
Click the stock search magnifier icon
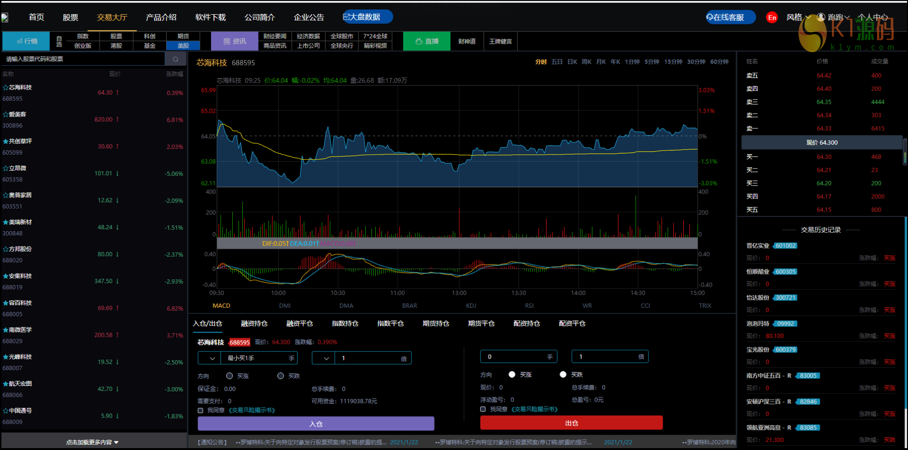175,59
